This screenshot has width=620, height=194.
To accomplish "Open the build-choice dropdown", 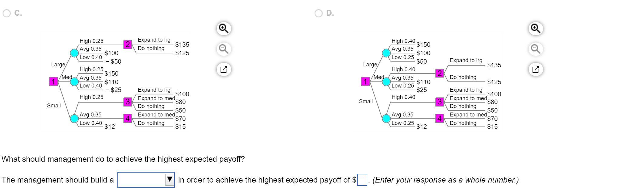I will tap(146, 180).
